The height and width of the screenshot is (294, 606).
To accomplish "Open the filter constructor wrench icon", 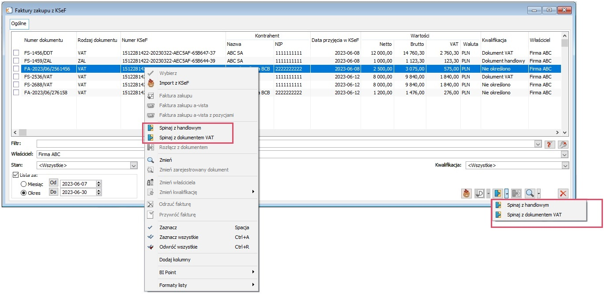I will pos(562,144).
